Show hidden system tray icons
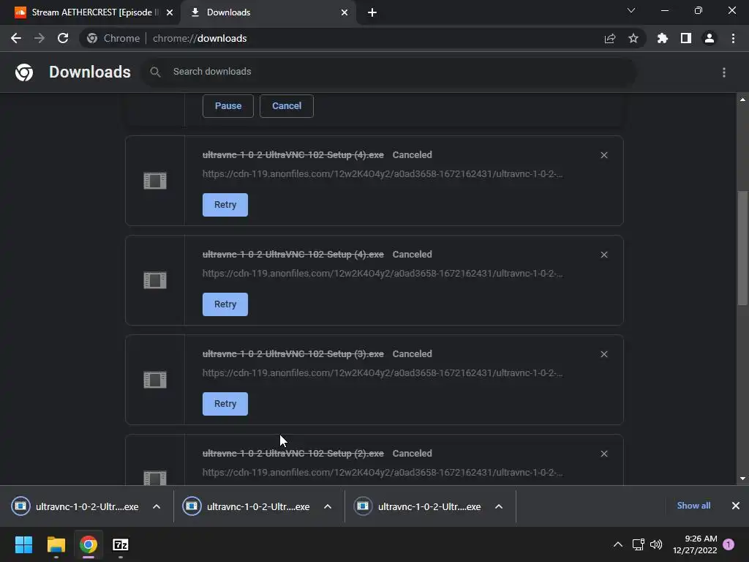The height and width of the screenshot is (562, 749). [617, 544]
